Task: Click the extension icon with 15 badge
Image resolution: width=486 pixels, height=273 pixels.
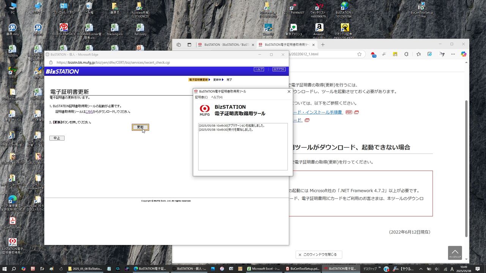Action: point(373,55)
